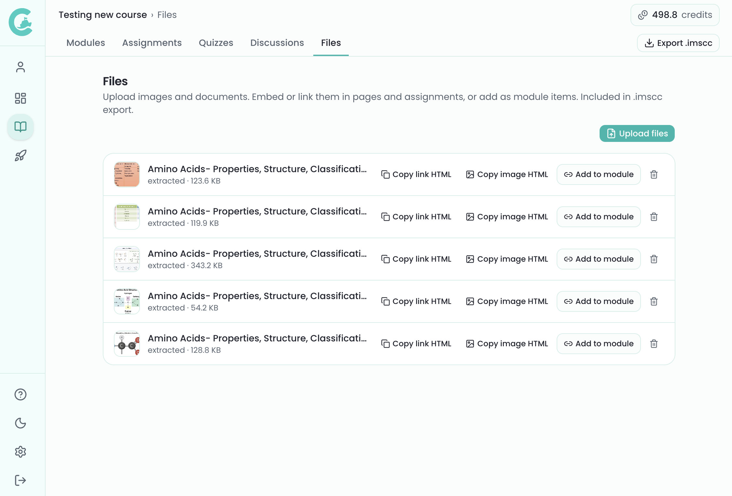The height and width of the screenshot is (496, 732).
Task: Open settings gear icon in sidebar
Action: click(x=20, y=452)
